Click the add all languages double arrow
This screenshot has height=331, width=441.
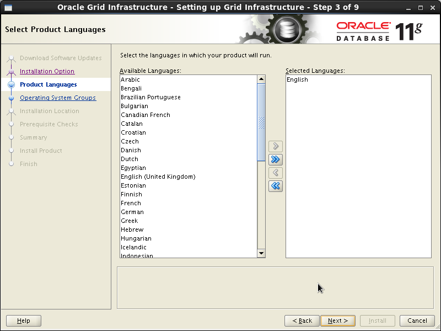pos(275,159)
